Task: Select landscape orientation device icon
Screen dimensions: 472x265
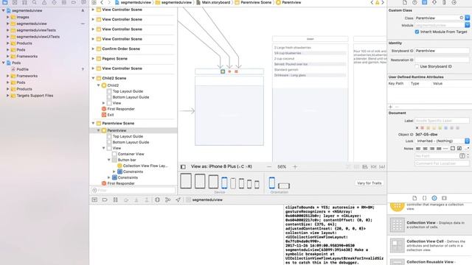Action: (x=283, y=186)
